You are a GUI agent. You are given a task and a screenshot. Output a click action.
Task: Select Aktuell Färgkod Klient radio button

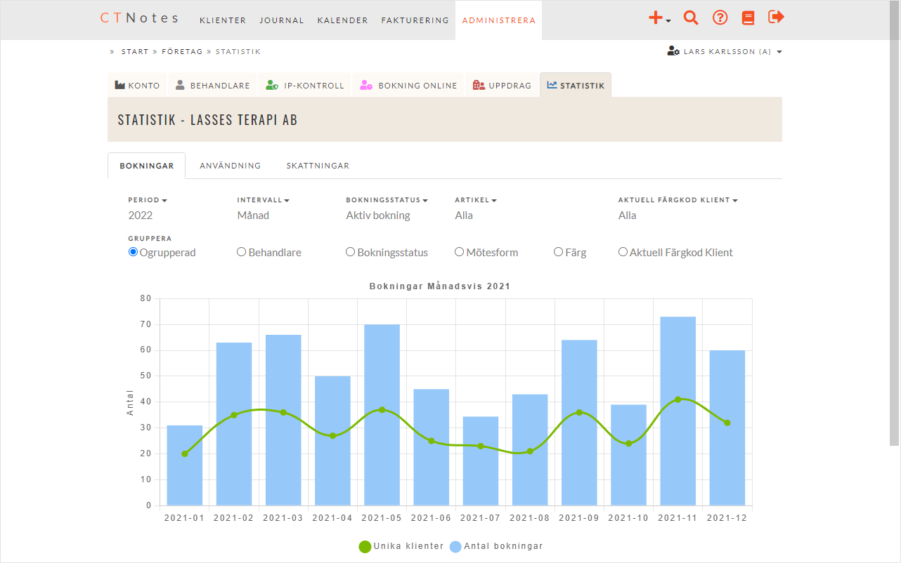pos(623,252)
